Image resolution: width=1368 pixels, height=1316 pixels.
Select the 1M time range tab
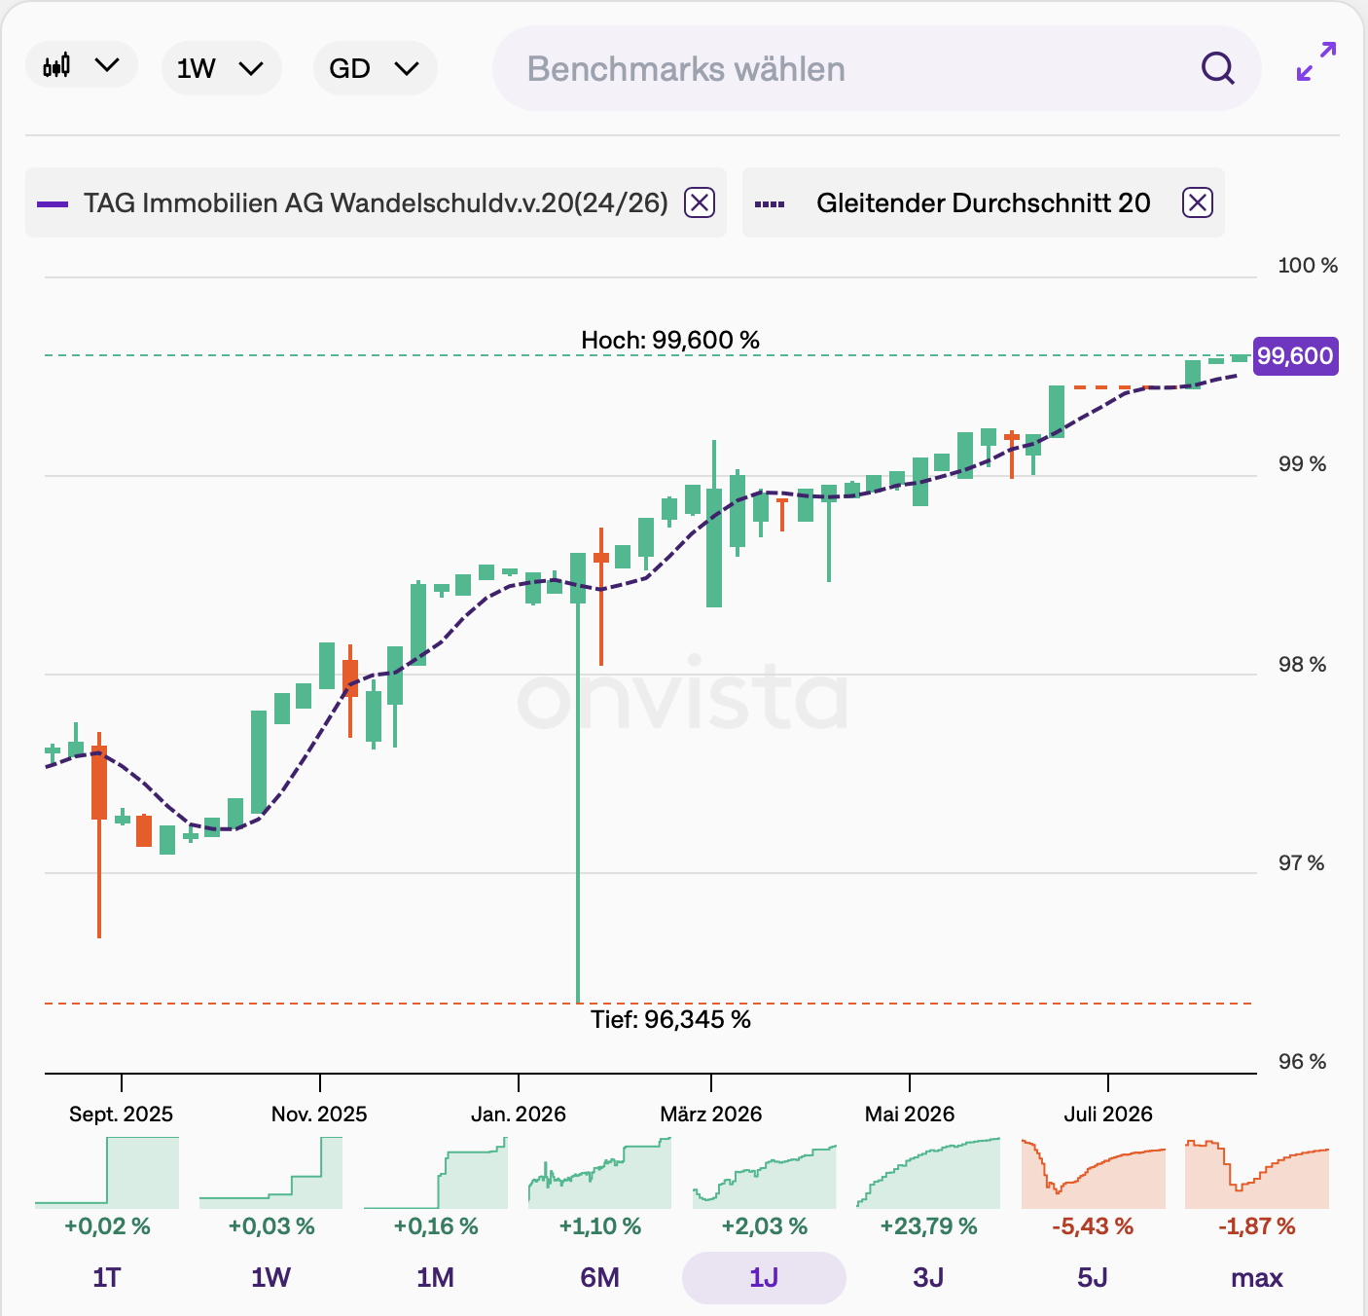coord(435,1277)
